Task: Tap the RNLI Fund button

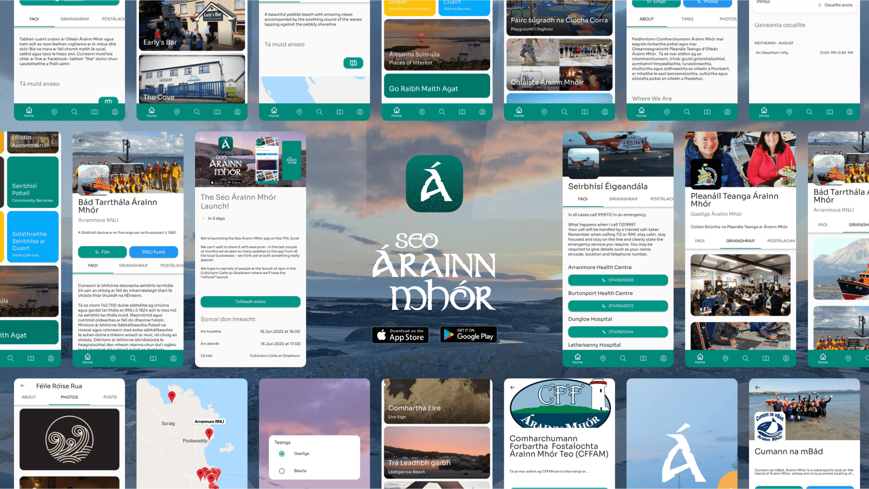Action: pos(153,252)
